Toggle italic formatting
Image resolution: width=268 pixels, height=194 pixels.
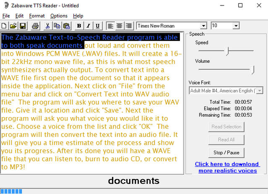[88, 26]
